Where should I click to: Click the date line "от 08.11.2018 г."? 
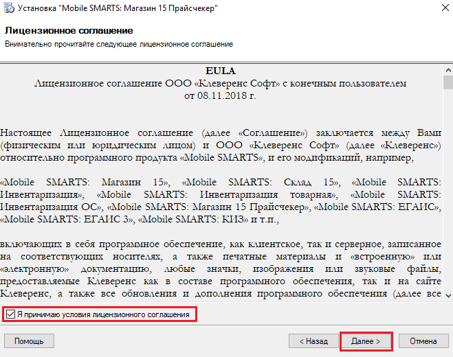pyautogui.click(x=220, y=95)
